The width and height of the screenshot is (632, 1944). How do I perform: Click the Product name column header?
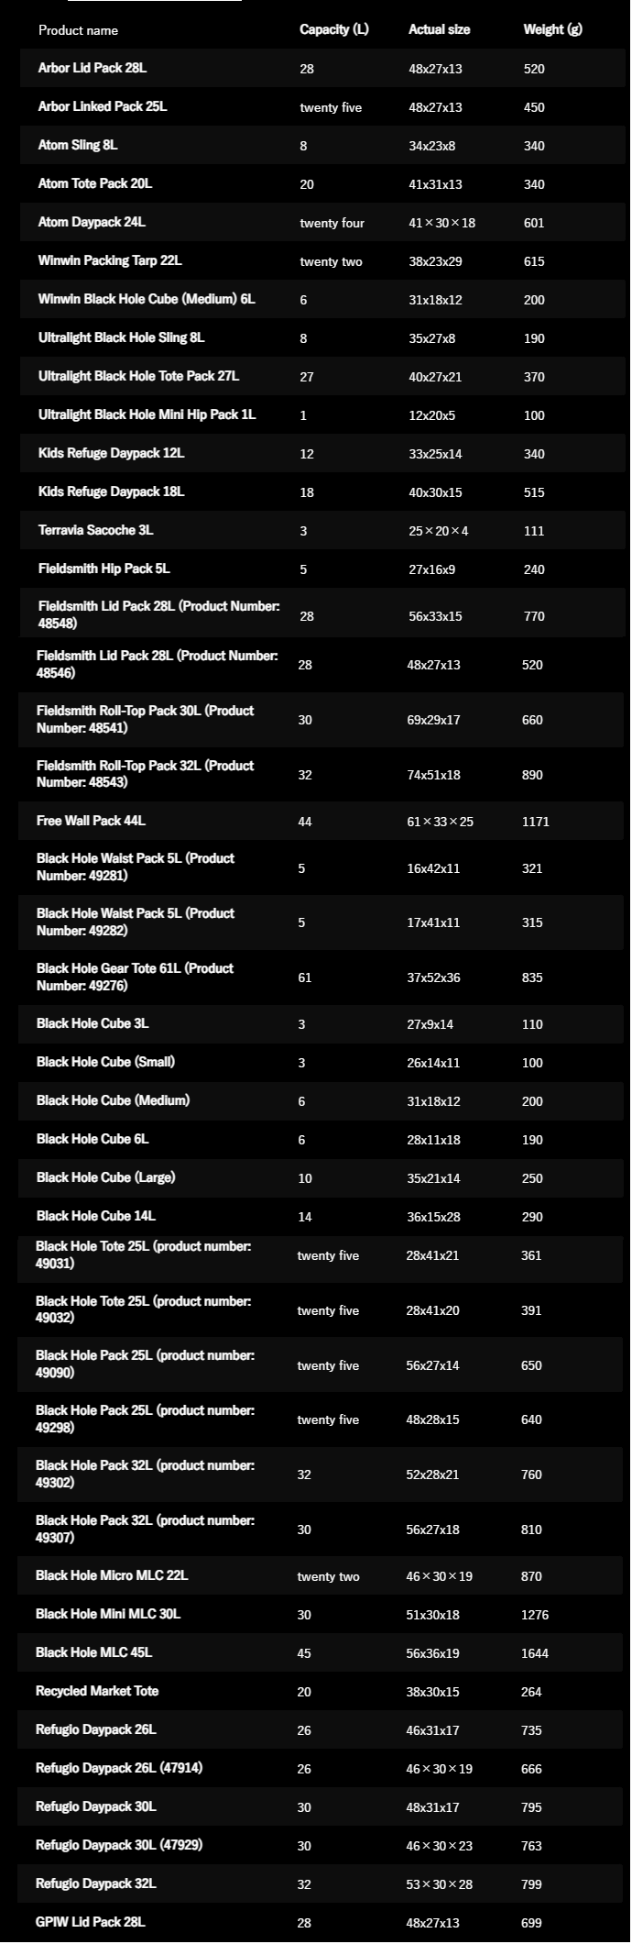tap(78, 30)
